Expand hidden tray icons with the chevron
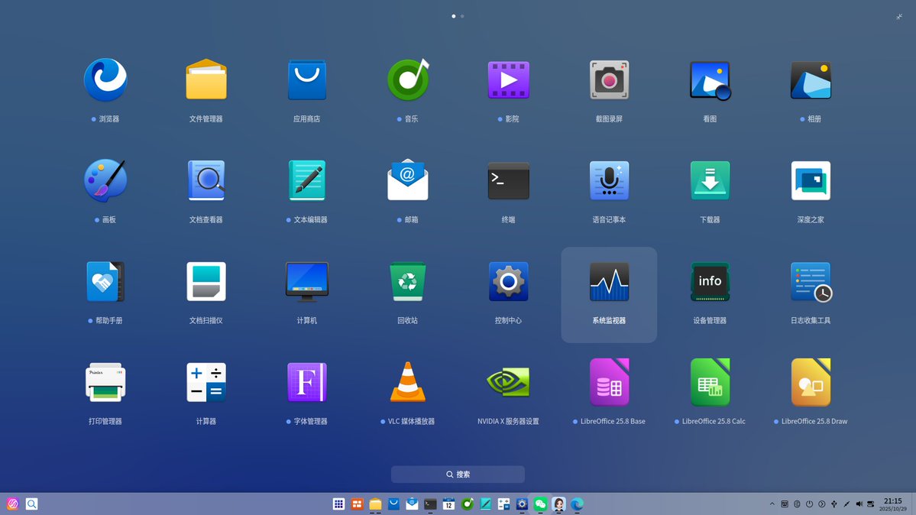This screenshot has width=916, height=515. (772, 504)
